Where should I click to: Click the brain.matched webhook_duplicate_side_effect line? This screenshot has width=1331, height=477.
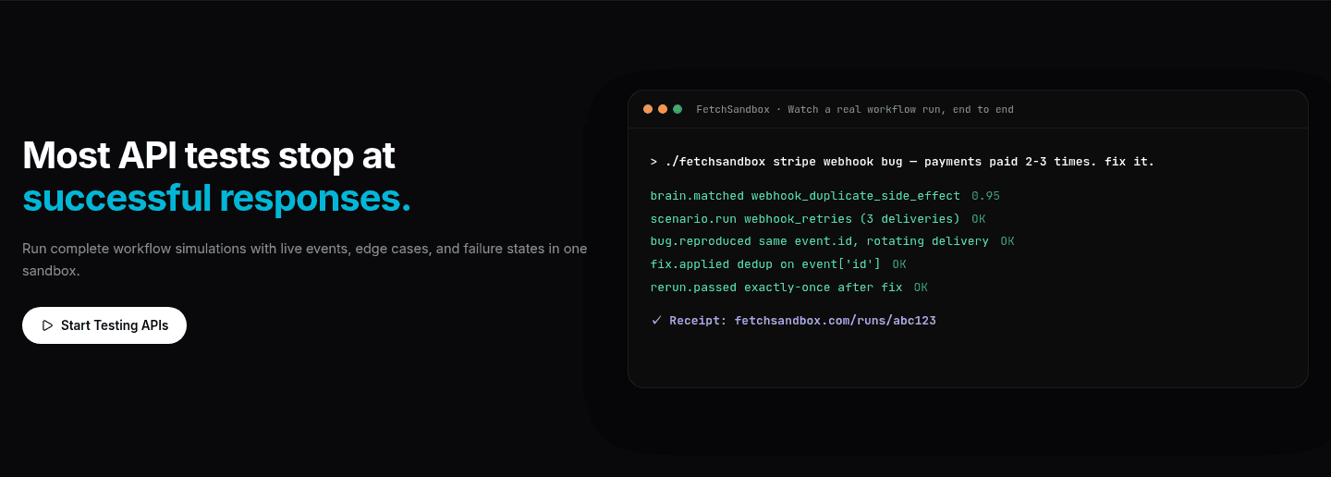(825, 196)
